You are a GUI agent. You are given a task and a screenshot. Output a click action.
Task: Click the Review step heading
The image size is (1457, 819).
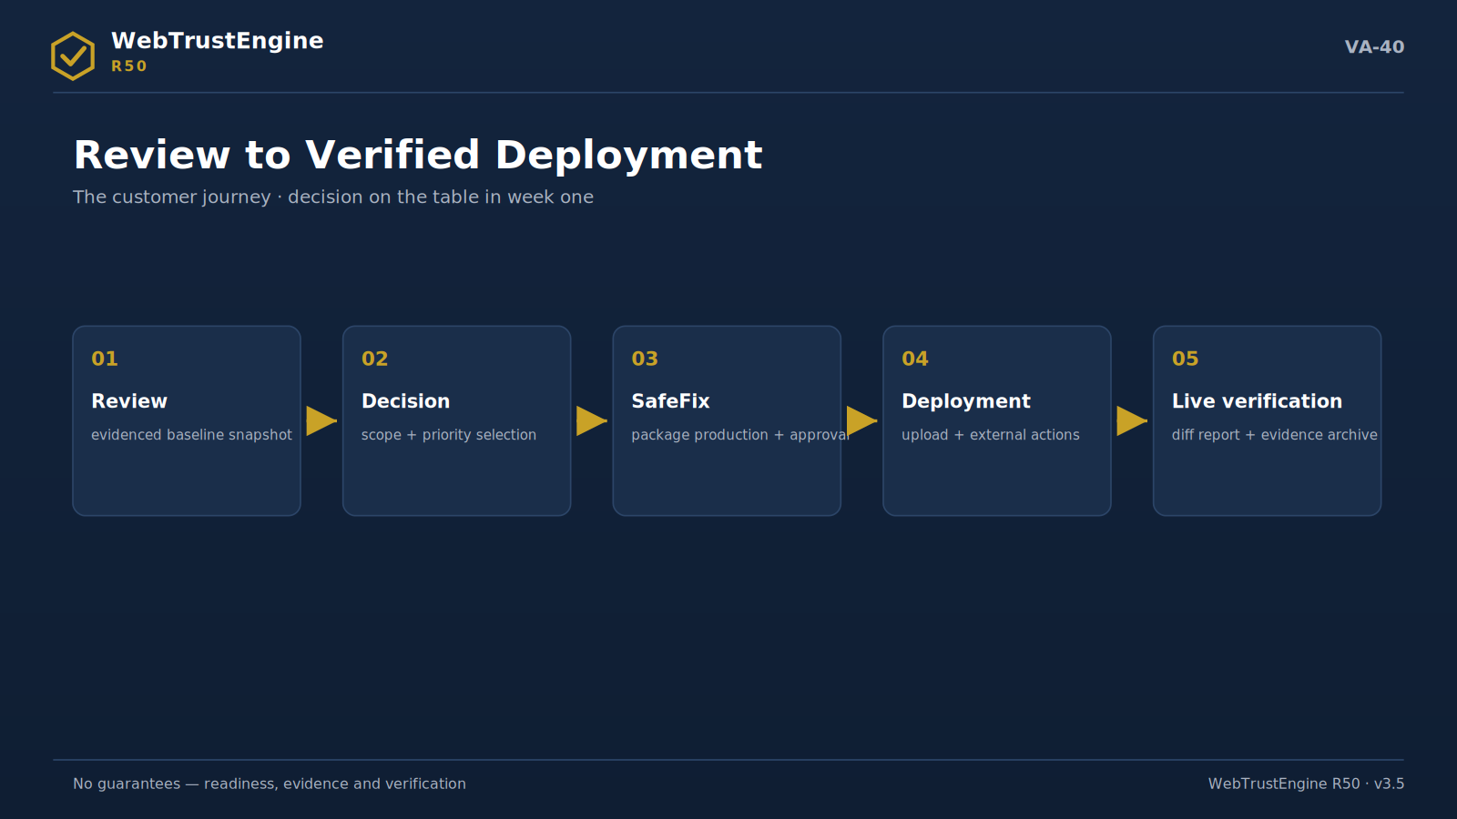129,401
